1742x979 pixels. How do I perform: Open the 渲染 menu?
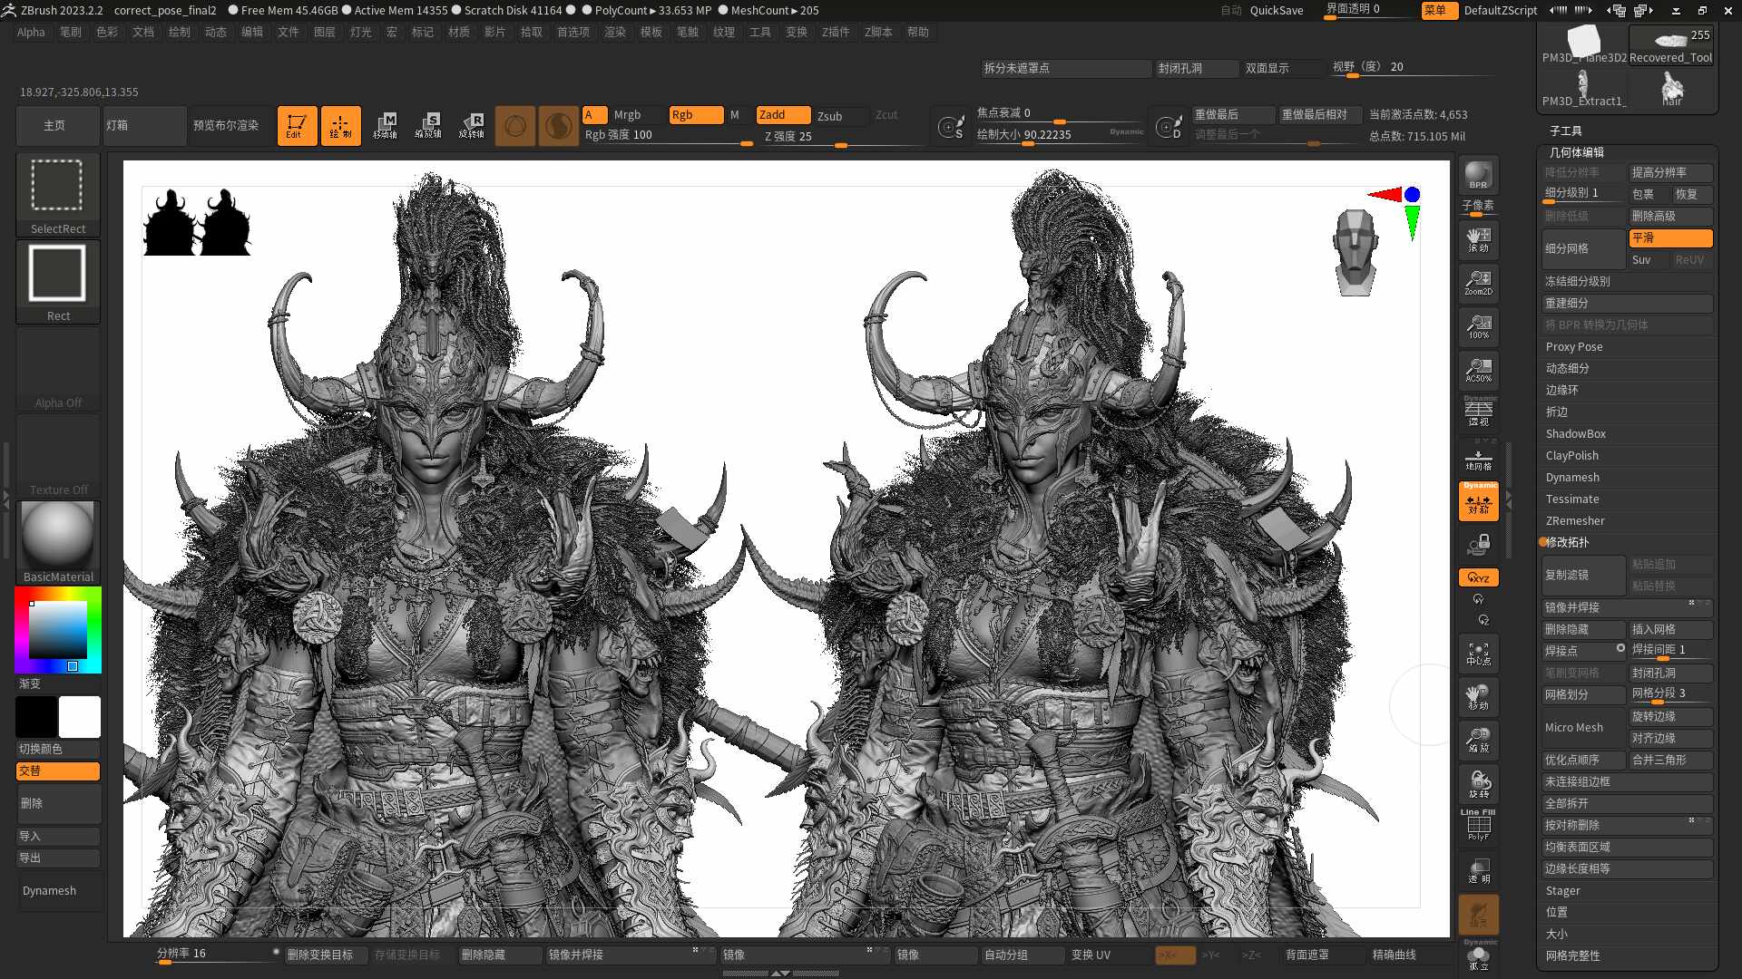tap(615, 32)
